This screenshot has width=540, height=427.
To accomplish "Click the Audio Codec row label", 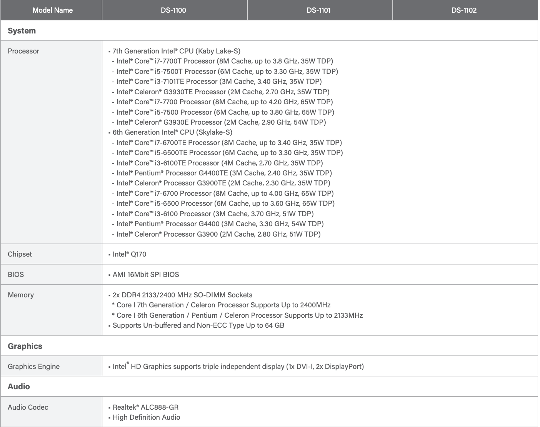I will [x=28, y=407].
